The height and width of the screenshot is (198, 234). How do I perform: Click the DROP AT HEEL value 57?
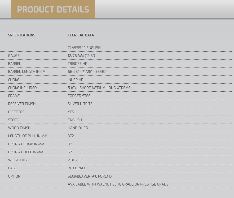tap(70, 152)
